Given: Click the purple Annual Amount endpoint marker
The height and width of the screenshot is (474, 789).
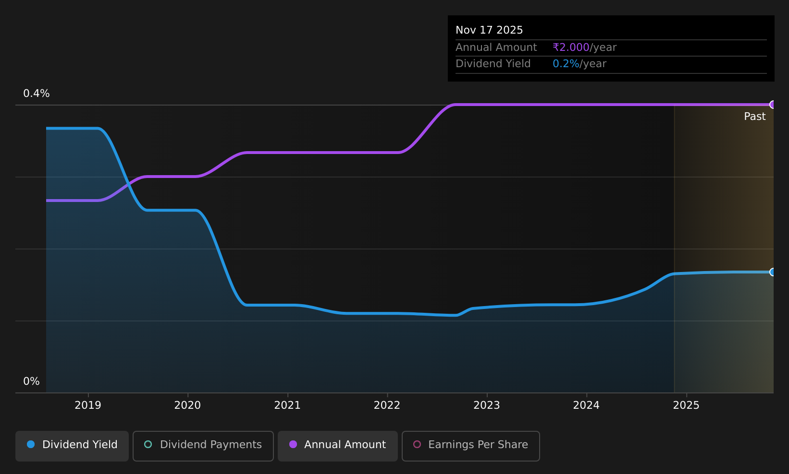Looking at the screenshot, I should pyautogui.click(x=773, y=105).
